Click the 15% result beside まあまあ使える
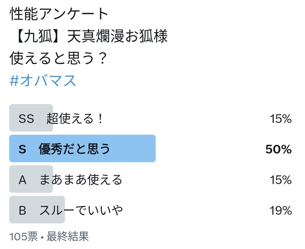This screenshot has width=305, height=249. pos(281,180)
